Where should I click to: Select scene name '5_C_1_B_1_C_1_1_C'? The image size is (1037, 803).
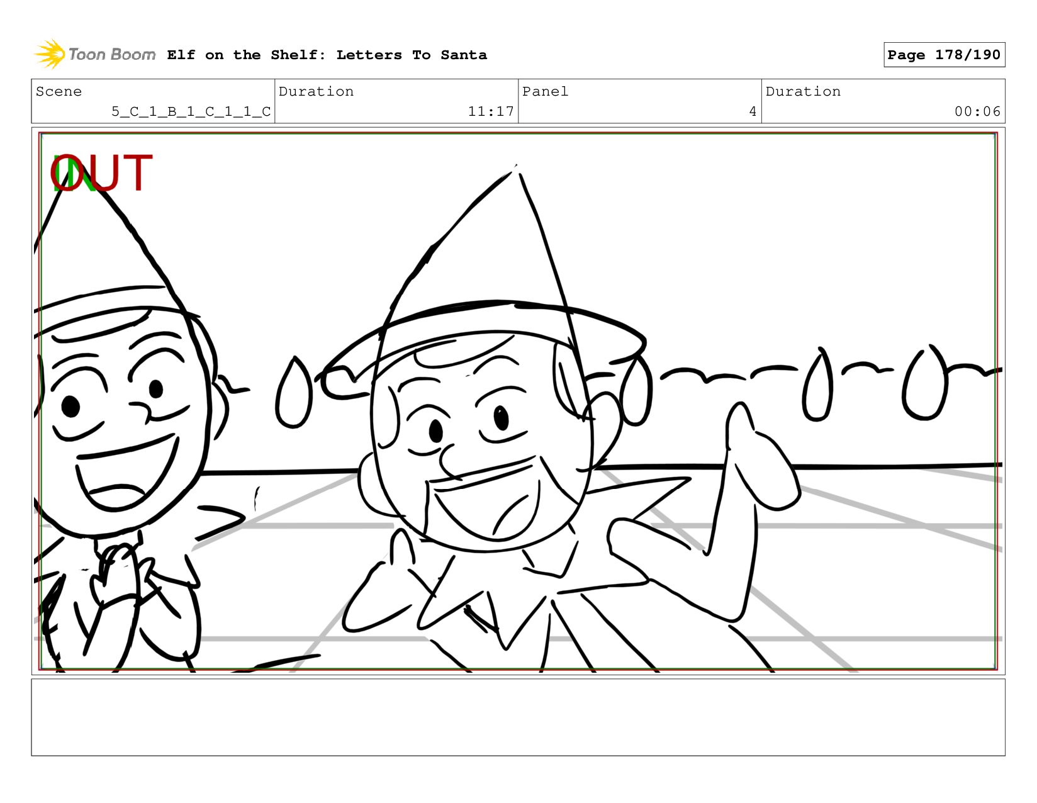point(191,111)
